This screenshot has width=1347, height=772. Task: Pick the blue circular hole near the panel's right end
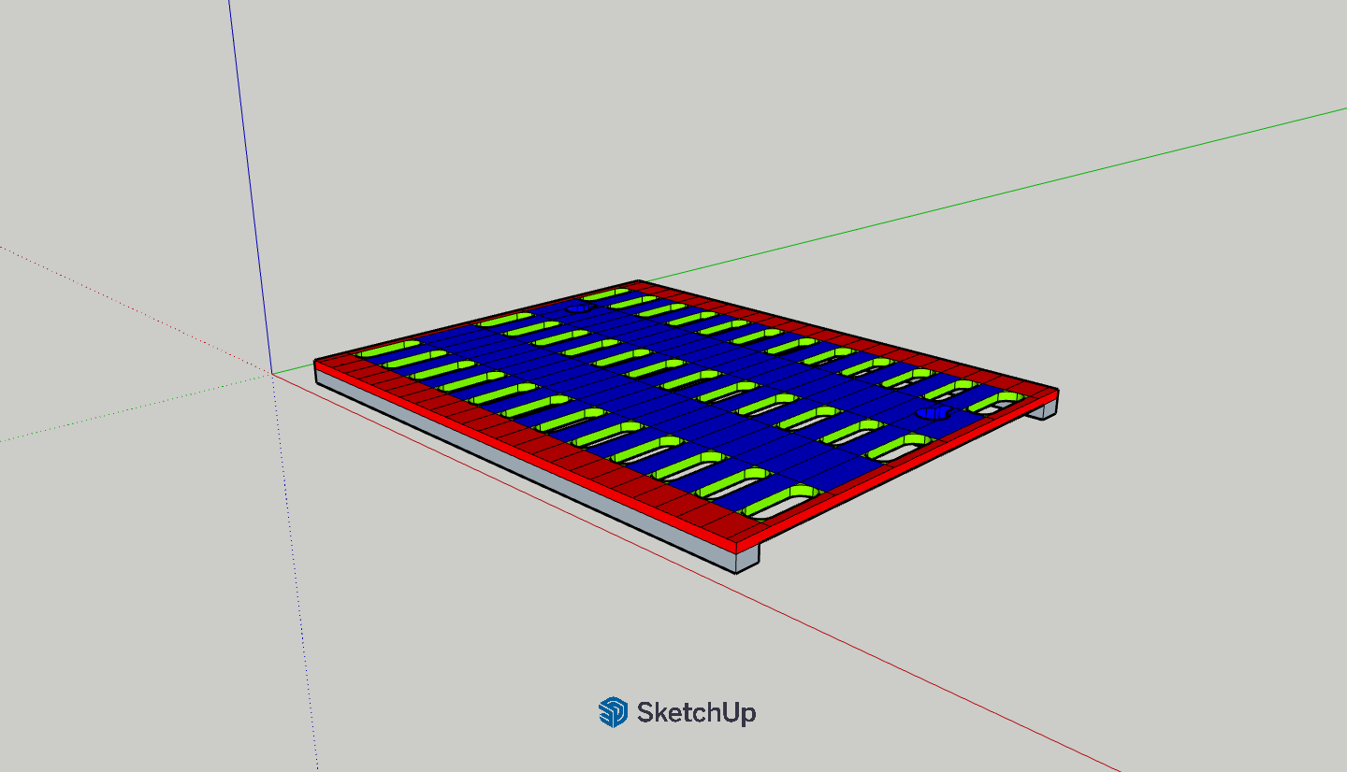[x=933, y=412]
